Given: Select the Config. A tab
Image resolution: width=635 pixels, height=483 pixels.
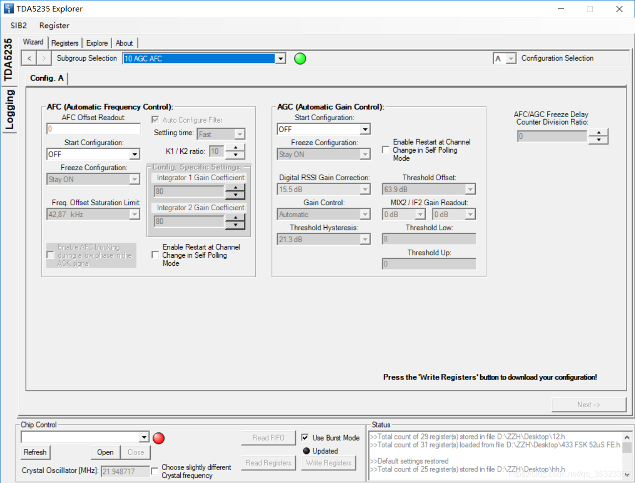Looking at the screenshot, I should (47, 78).
